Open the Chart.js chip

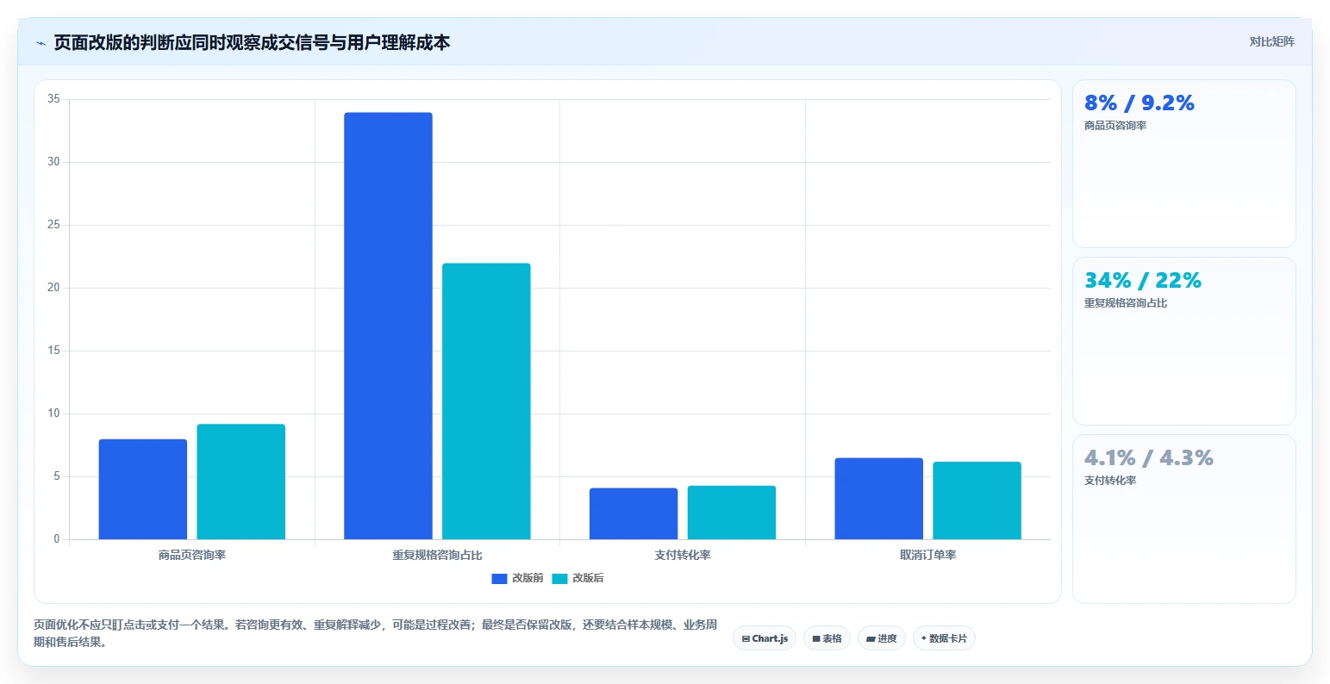click(x=765, y=638)
